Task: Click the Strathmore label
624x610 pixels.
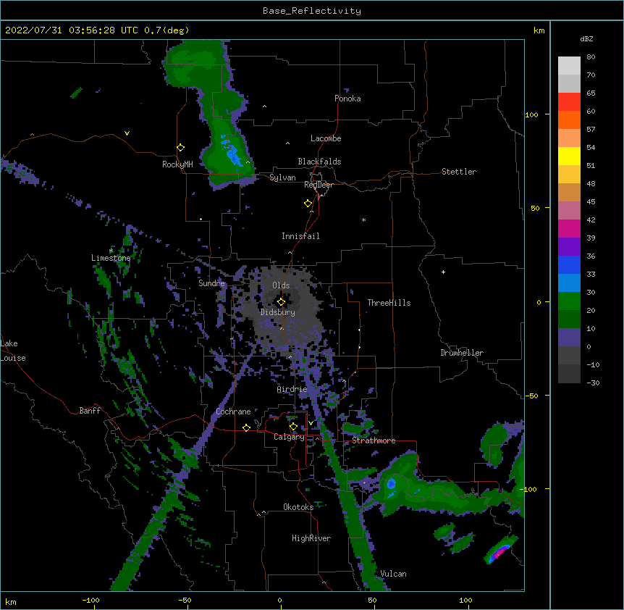Action: pyautogui.click(x=374, y=440)
